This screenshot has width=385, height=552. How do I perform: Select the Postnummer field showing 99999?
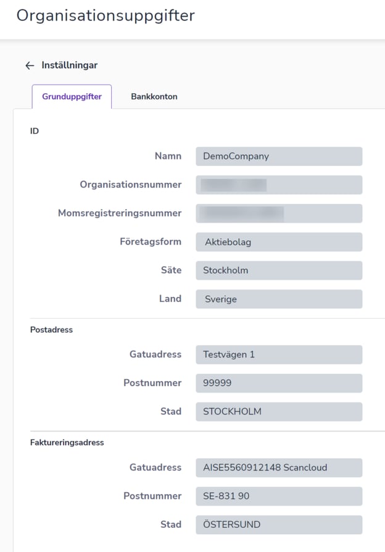278,383
